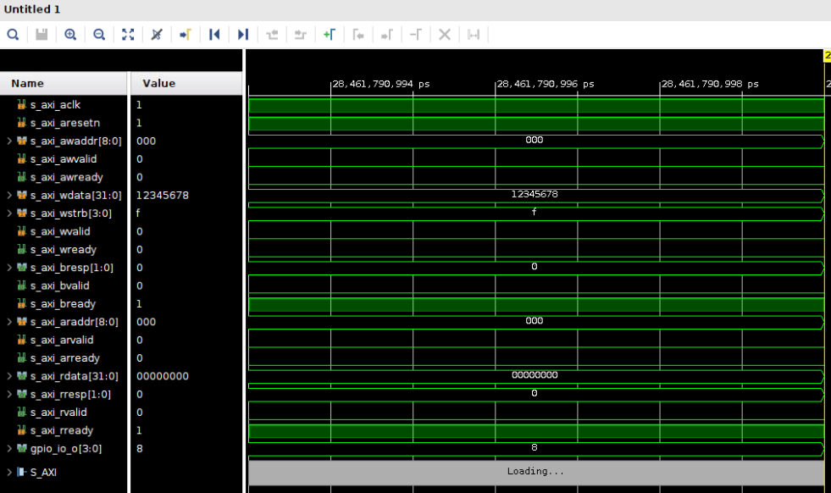Click the value 8 of gpio_io_o
Viewport: 831px width, 493px height.
(x=140, y=448)
